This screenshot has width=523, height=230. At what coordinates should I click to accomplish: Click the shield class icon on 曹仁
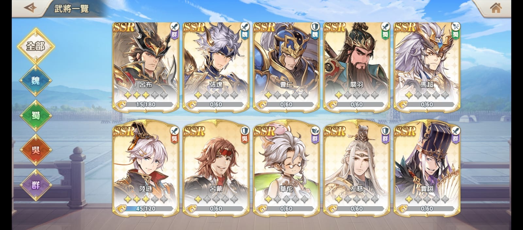coord(314,26)
